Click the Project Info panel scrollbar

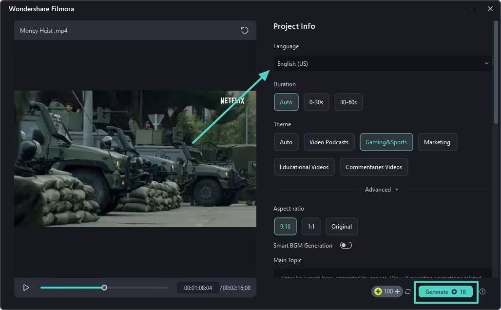tap(496, 72)
